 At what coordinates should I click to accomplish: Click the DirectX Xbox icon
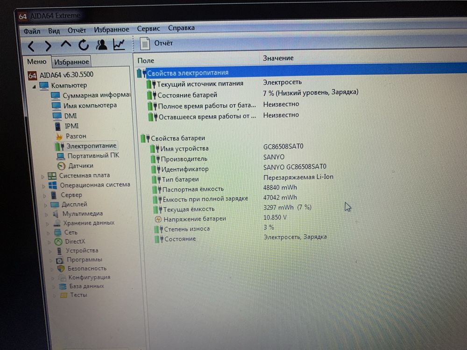click(x=58, y=242)
